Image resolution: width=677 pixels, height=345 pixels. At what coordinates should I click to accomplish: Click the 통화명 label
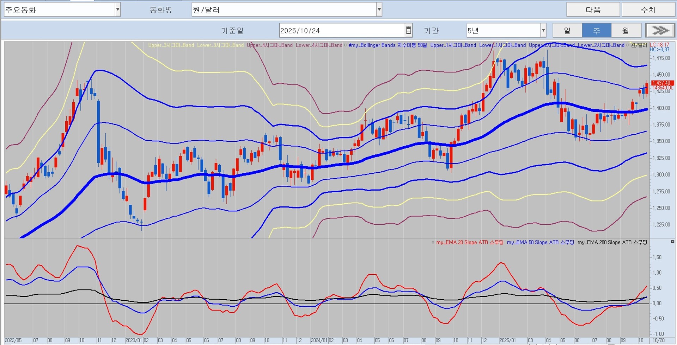tap(161, 10)
